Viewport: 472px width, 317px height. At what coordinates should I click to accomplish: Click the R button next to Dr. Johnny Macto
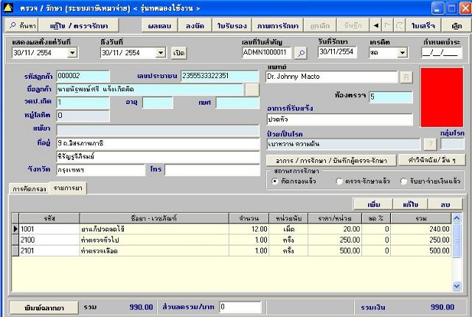(x=406, y=77)
